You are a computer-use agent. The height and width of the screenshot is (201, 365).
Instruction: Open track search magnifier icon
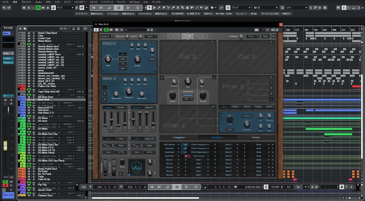coord(85,29)
